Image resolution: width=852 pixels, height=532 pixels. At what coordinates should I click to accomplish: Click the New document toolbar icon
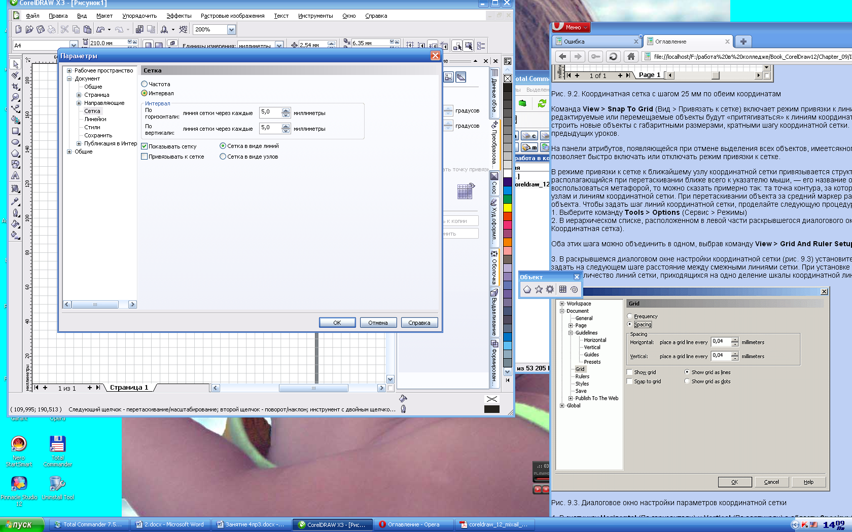(18, 29)
